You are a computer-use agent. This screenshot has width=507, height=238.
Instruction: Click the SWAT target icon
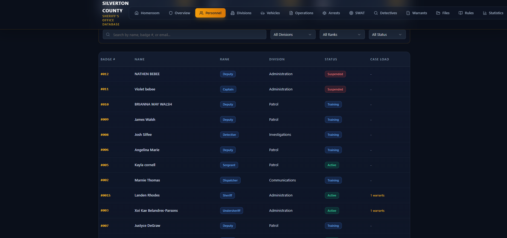tap(351, 13)
